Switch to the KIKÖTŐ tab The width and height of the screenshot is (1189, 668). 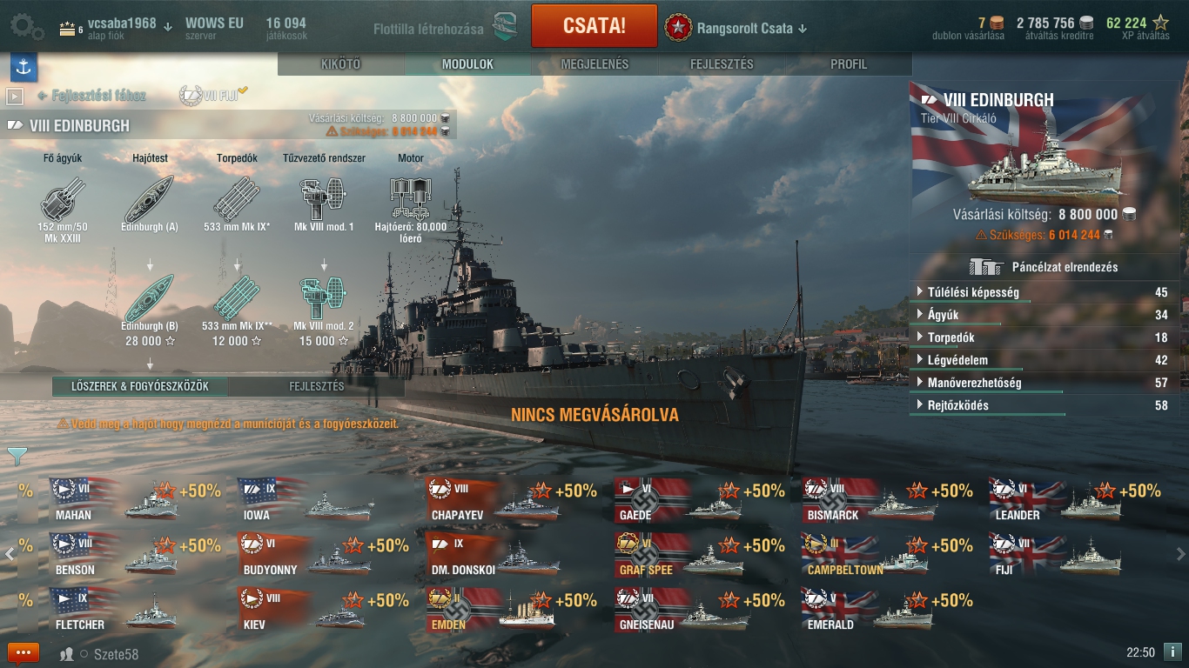[x=341, y=64]
